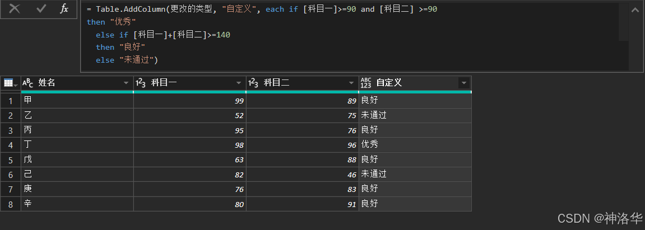The height and width of the screenshot is (230, 645).
Task: Select 科目二 value 83
Action: pos(303,189)
